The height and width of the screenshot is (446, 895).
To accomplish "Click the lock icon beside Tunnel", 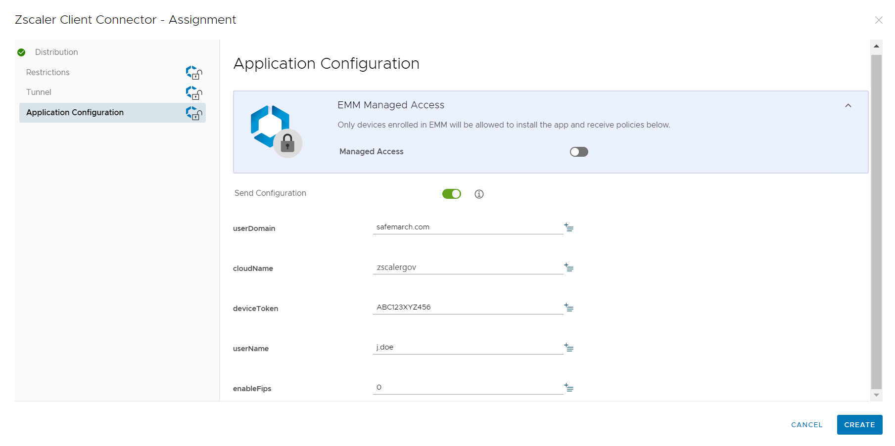I will click(194, 93).
